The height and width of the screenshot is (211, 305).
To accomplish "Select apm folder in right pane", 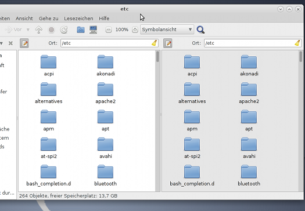I will click(x=192, y=121).
